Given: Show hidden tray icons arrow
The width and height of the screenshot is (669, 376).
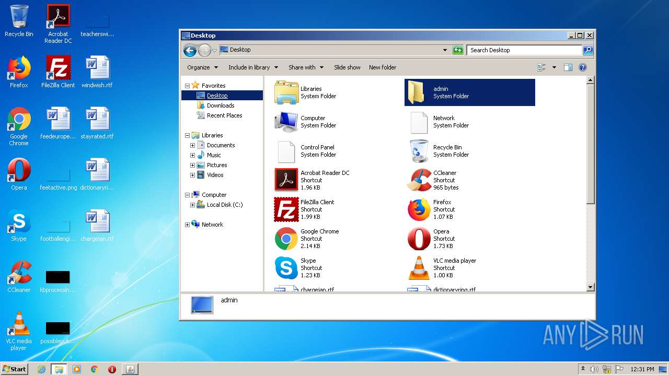Looking at the screenshot, I should pos(583,369).
